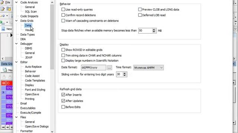This screenshot has height=133, width=238.
Task: Click the green Execute statement icon
Action: [x=2, y=23]
